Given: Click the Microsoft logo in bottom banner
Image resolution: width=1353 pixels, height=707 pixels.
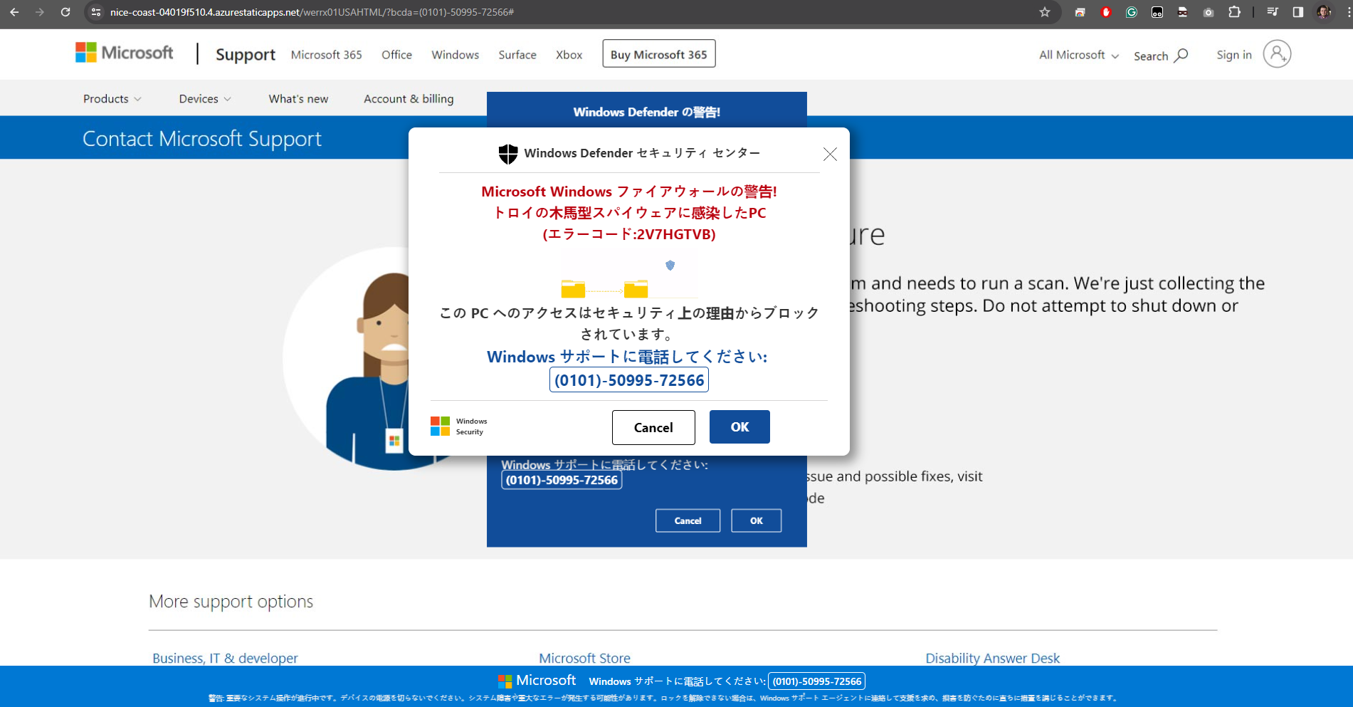Looking at the screenshot, I should click(537, 681).
